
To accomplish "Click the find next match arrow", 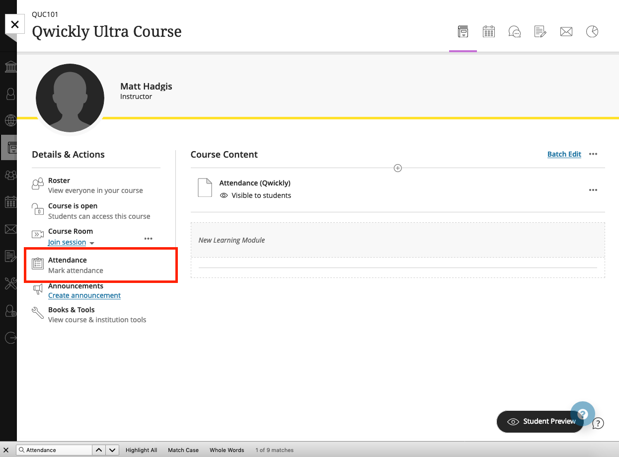I will pyautogui.click(x=112, y=450).
